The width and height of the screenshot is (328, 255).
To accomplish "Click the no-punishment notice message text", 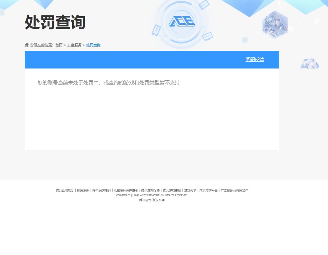I will click(x=109, y=82).
